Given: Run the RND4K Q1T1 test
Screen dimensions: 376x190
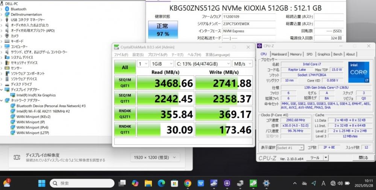Looking at the screenshot, I should [125, 129].
